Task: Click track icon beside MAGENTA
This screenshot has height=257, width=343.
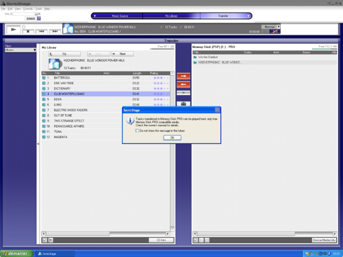Action: tap(44, 137)
